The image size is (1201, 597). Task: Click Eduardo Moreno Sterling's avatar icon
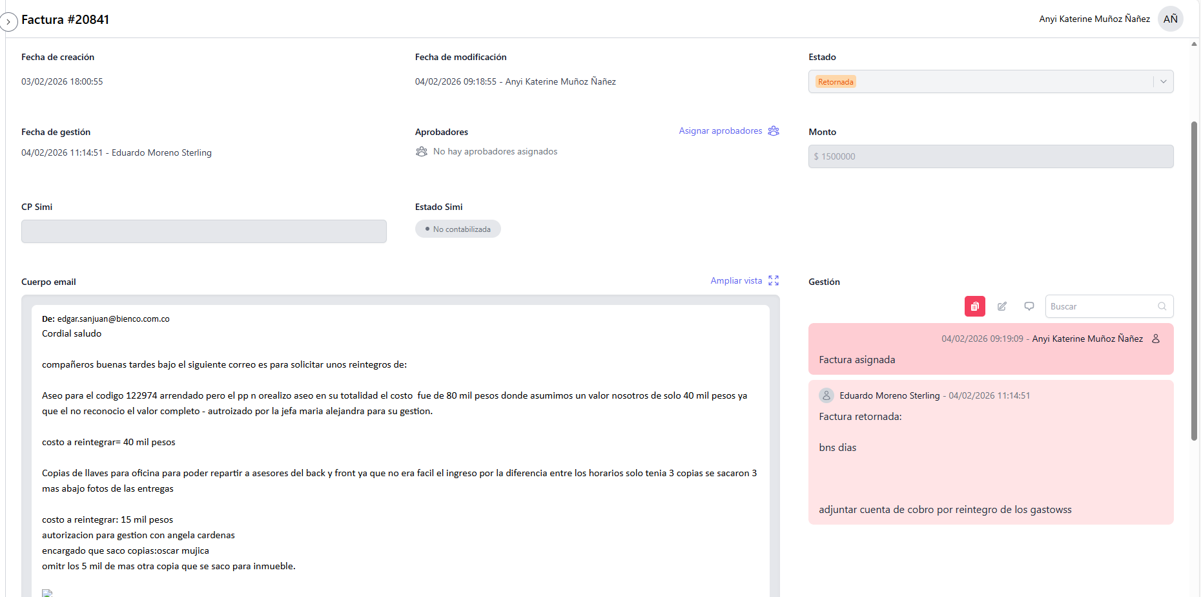(826, 395)
